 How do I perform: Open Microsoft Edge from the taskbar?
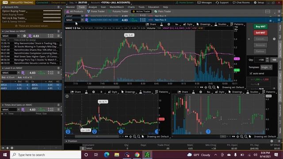click(107, 155)
